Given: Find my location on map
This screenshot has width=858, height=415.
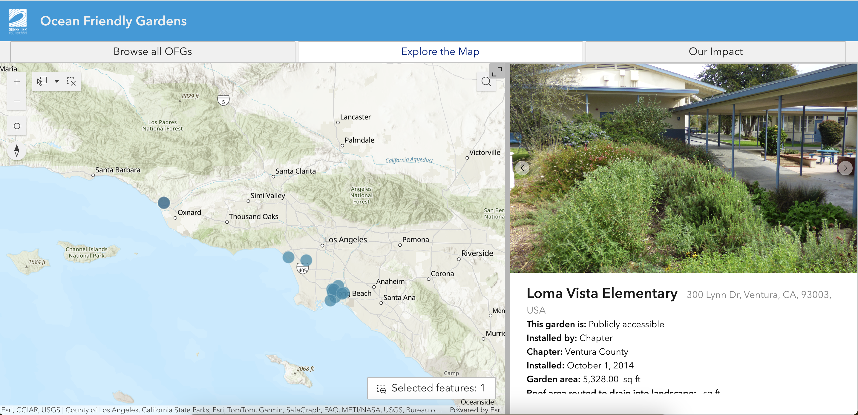Looking at the screenshot, I should 17,126.
